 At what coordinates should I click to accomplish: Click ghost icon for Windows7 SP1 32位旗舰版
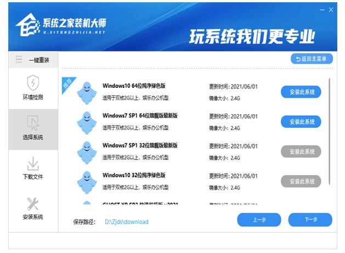click(87, 153)
